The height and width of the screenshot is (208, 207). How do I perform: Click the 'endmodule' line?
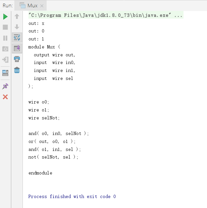tap(40, 173)
